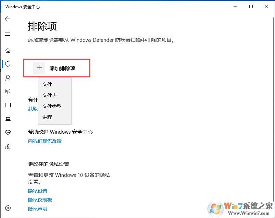
Task: Select 进程 from the exclusion options
Action: pyautogui.click(x=47, y=118)
